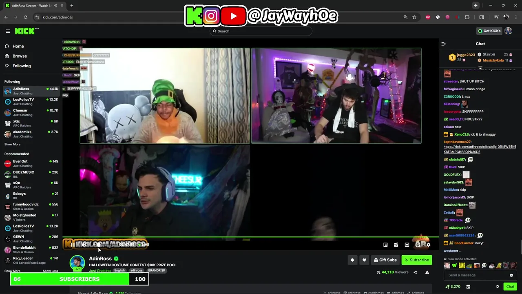Reload the browser page
This screenshot has width=522, height=294.
click(x=25, y=17)
